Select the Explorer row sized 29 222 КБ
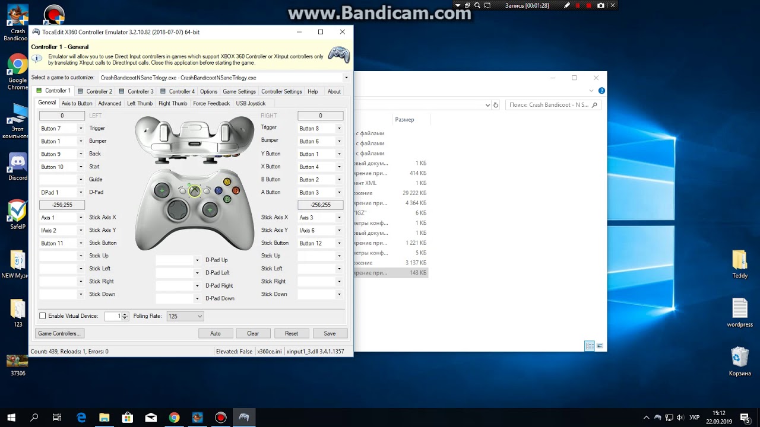This screenshot has height=427, width=760. [x=392, y=193]
